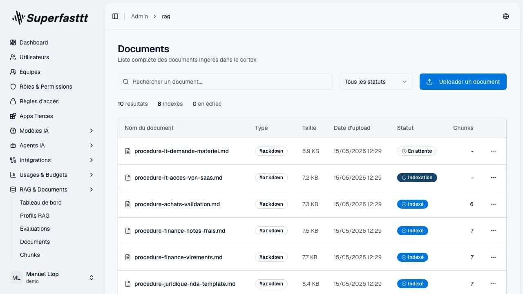The width and height of the screenshot is (523, 294).
Task: Expand Modèles IA submenu
Action: 52,131
